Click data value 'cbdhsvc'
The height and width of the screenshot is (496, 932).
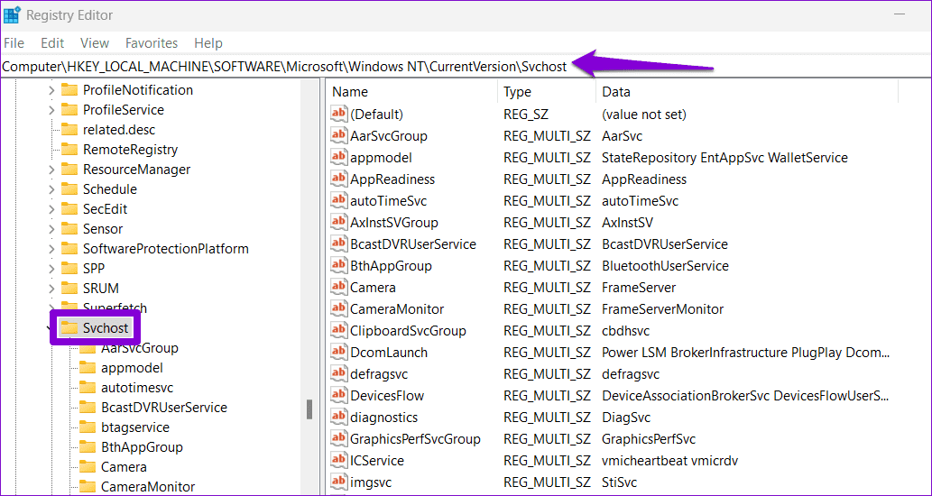click(x=625, y=331)
